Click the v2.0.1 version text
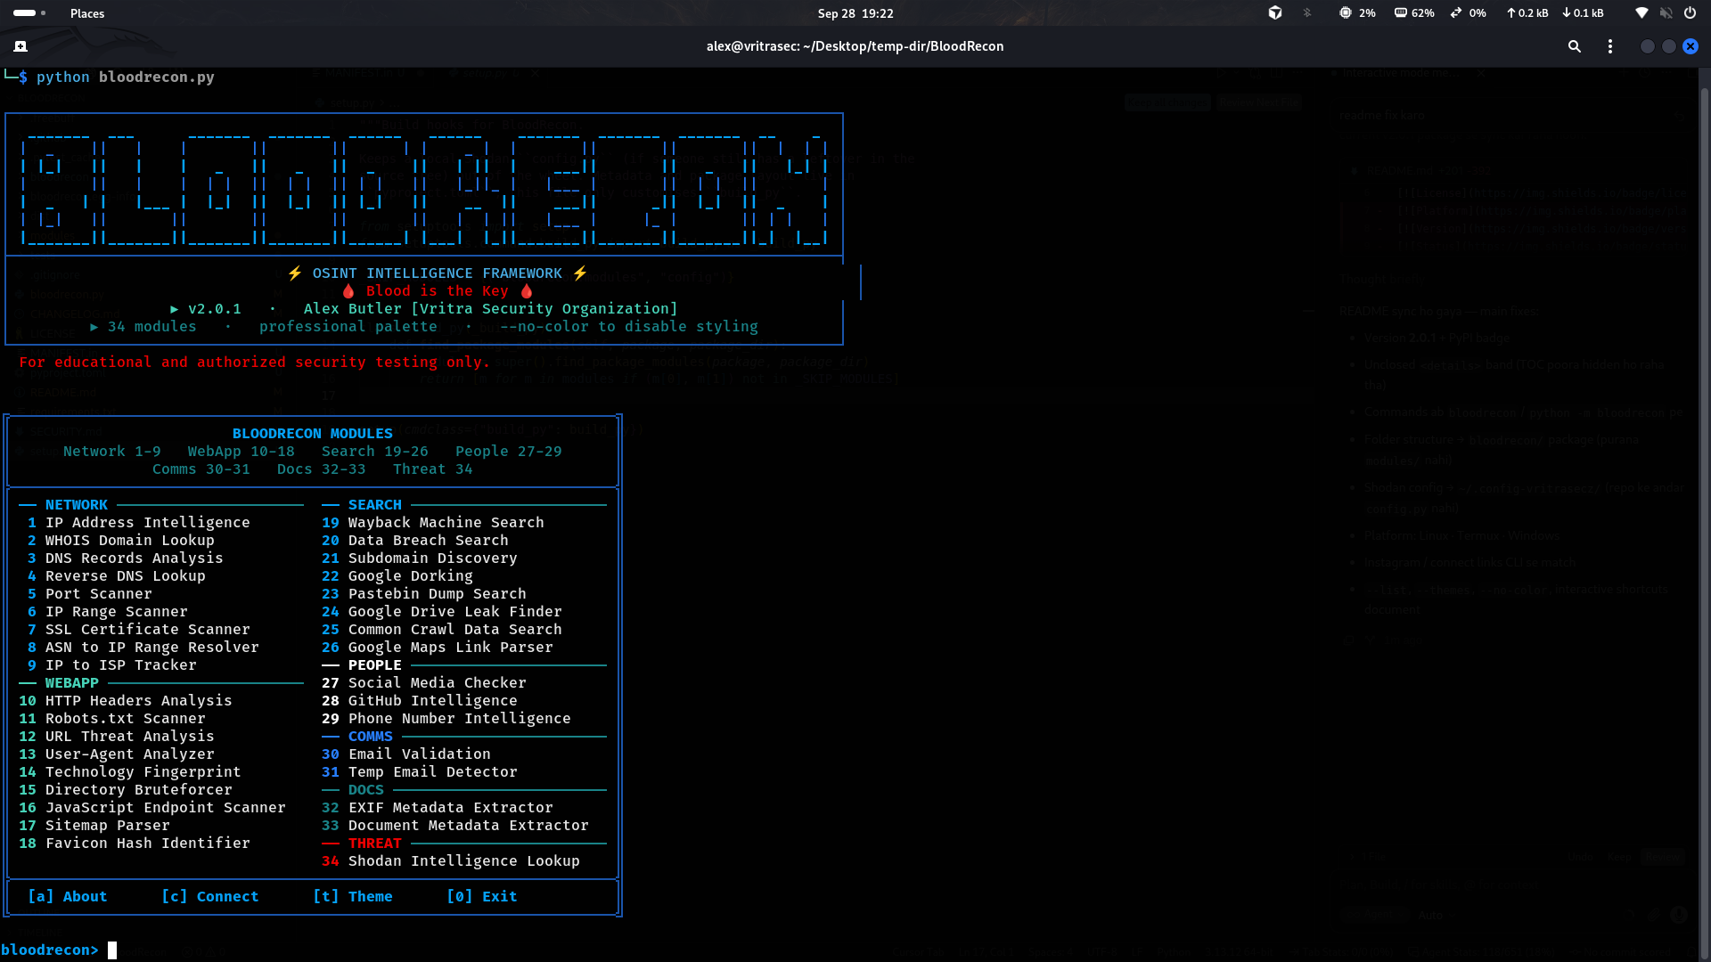This screenshot has height=962, width=1711. click(x=215, y=309)
